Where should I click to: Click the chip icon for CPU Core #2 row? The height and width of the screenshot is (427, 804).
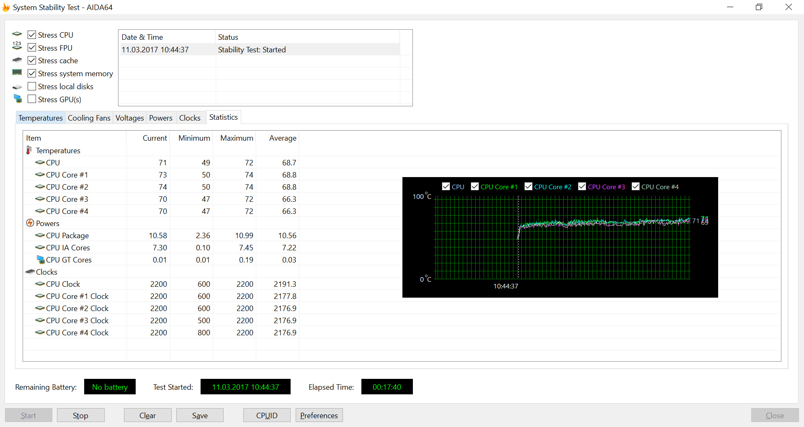[40, 187]
